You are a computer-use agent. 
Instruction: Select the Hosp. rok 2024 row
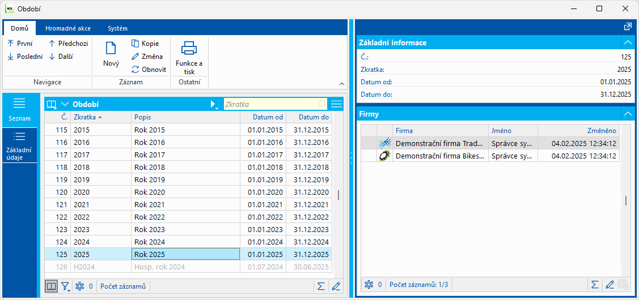[188, 267]
